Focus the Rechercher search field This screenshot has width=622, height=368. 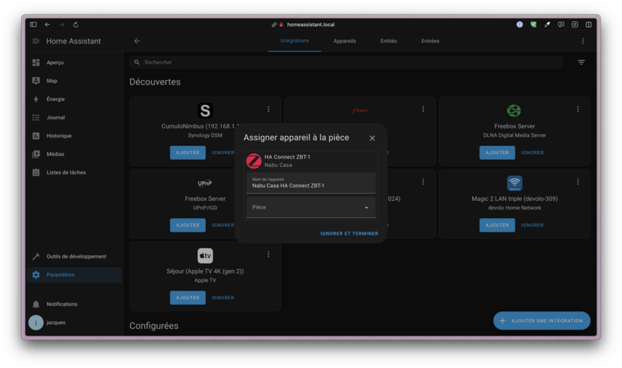pyautogui.click(x=346, y=63)
